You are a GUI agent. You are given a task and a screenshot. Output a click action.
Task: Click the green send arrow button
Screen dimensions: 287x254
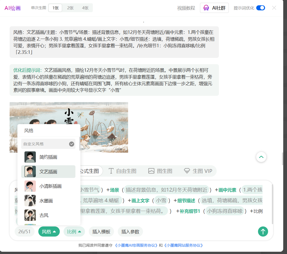pos(263,232)
